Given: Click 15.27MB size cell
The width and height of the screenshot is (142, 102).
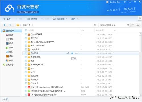Looking at the screenshot, I should pos(85,87).
